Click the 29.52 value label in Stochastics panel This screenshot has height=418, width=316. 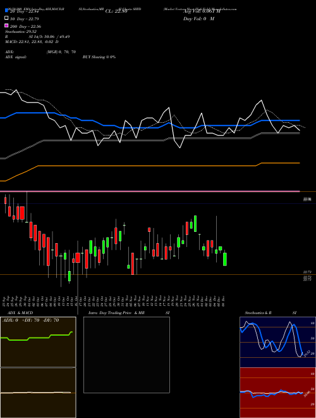tap(307, 354)
